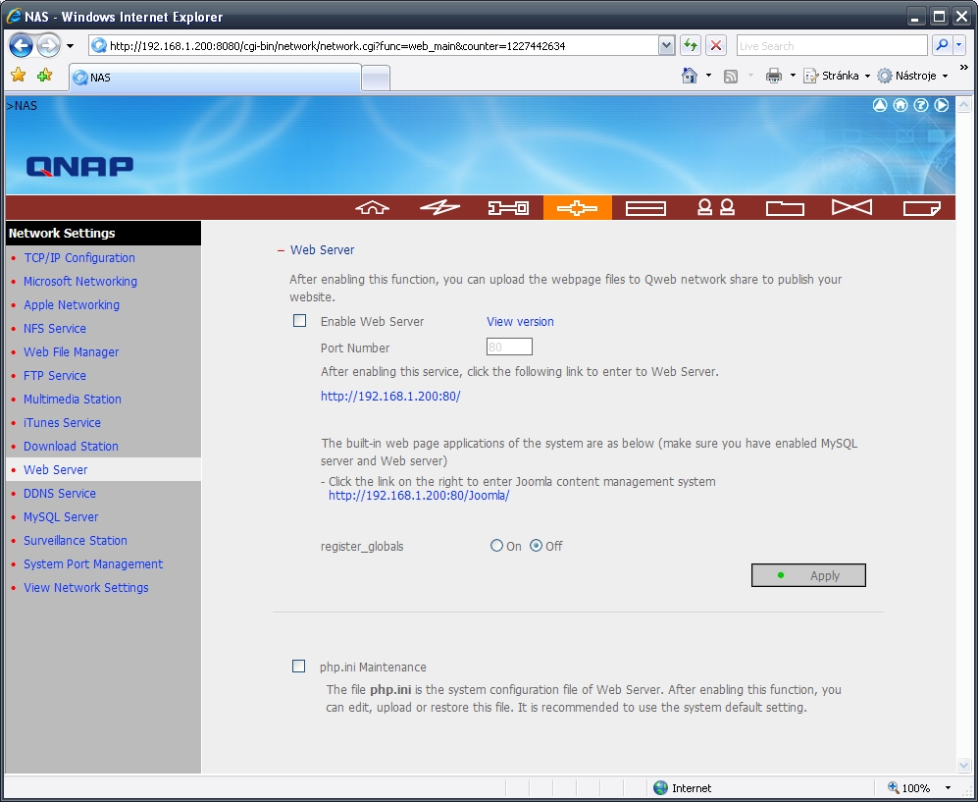The image size is (978, 802).
Task: Click the up-arrow circle icon in banner
Action: click(880, 105)
